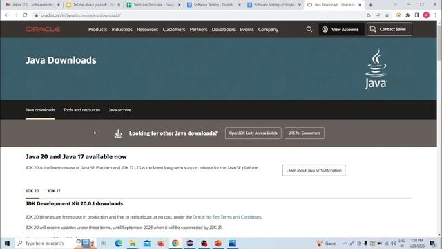Screen dimensions: 442x249
Task: Open the Company menu
Action: click(x=268, y=29)
